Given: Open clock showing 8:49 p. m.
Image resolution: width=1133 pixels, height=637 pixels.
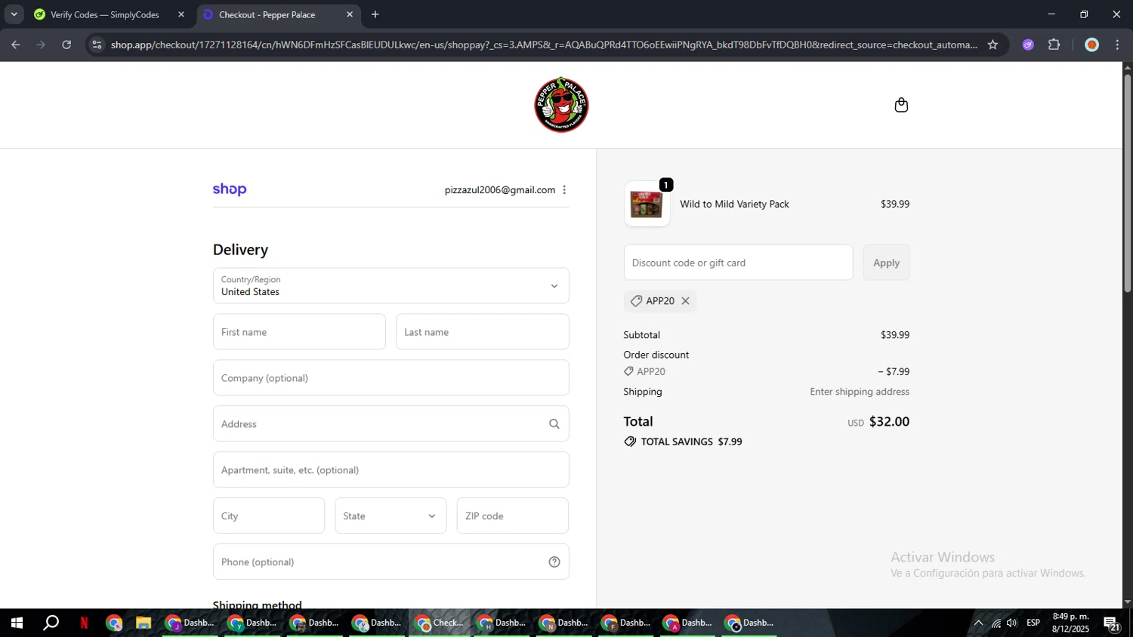Looking at the screenshot, I should click(1070, 623).
